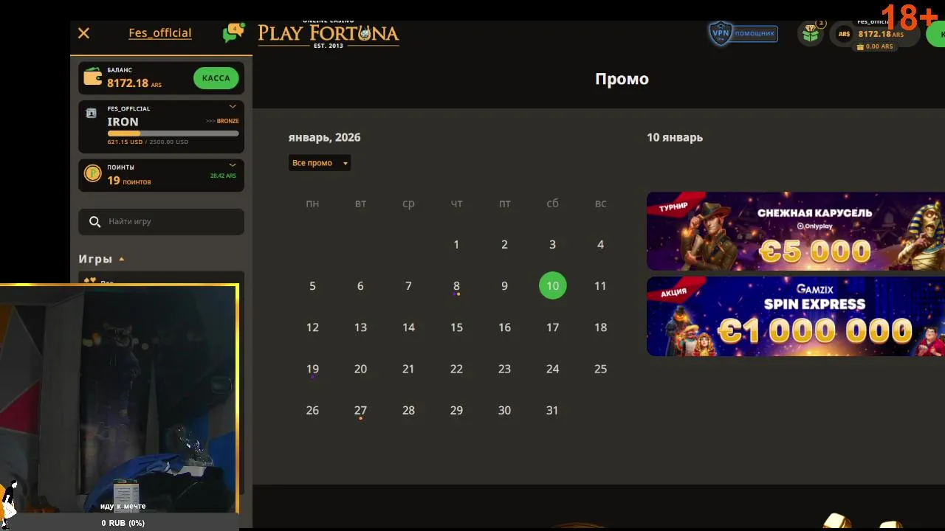
Task: Open the VPN helper button
Action: (x=743, y=33)
